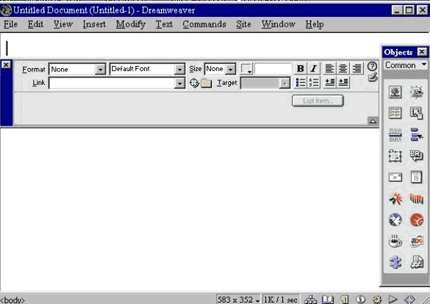Insert a Rollover Image object
This screenshot has height=304, width=430.
point(417,92)
